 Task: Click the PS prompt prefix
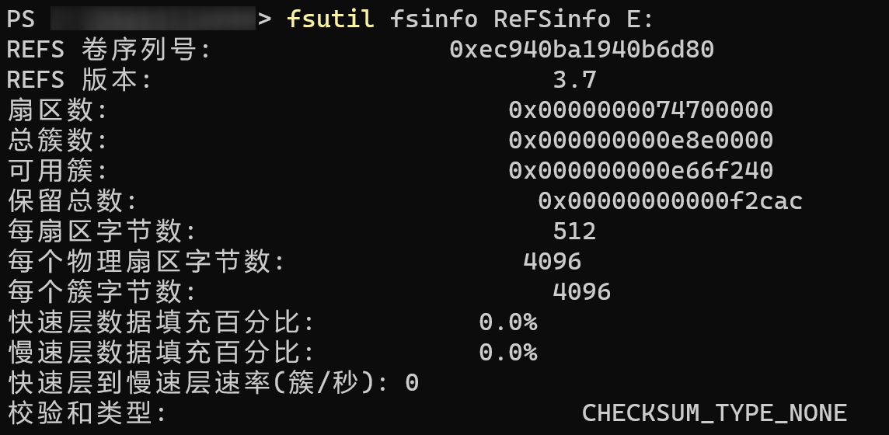pos(21,19)
